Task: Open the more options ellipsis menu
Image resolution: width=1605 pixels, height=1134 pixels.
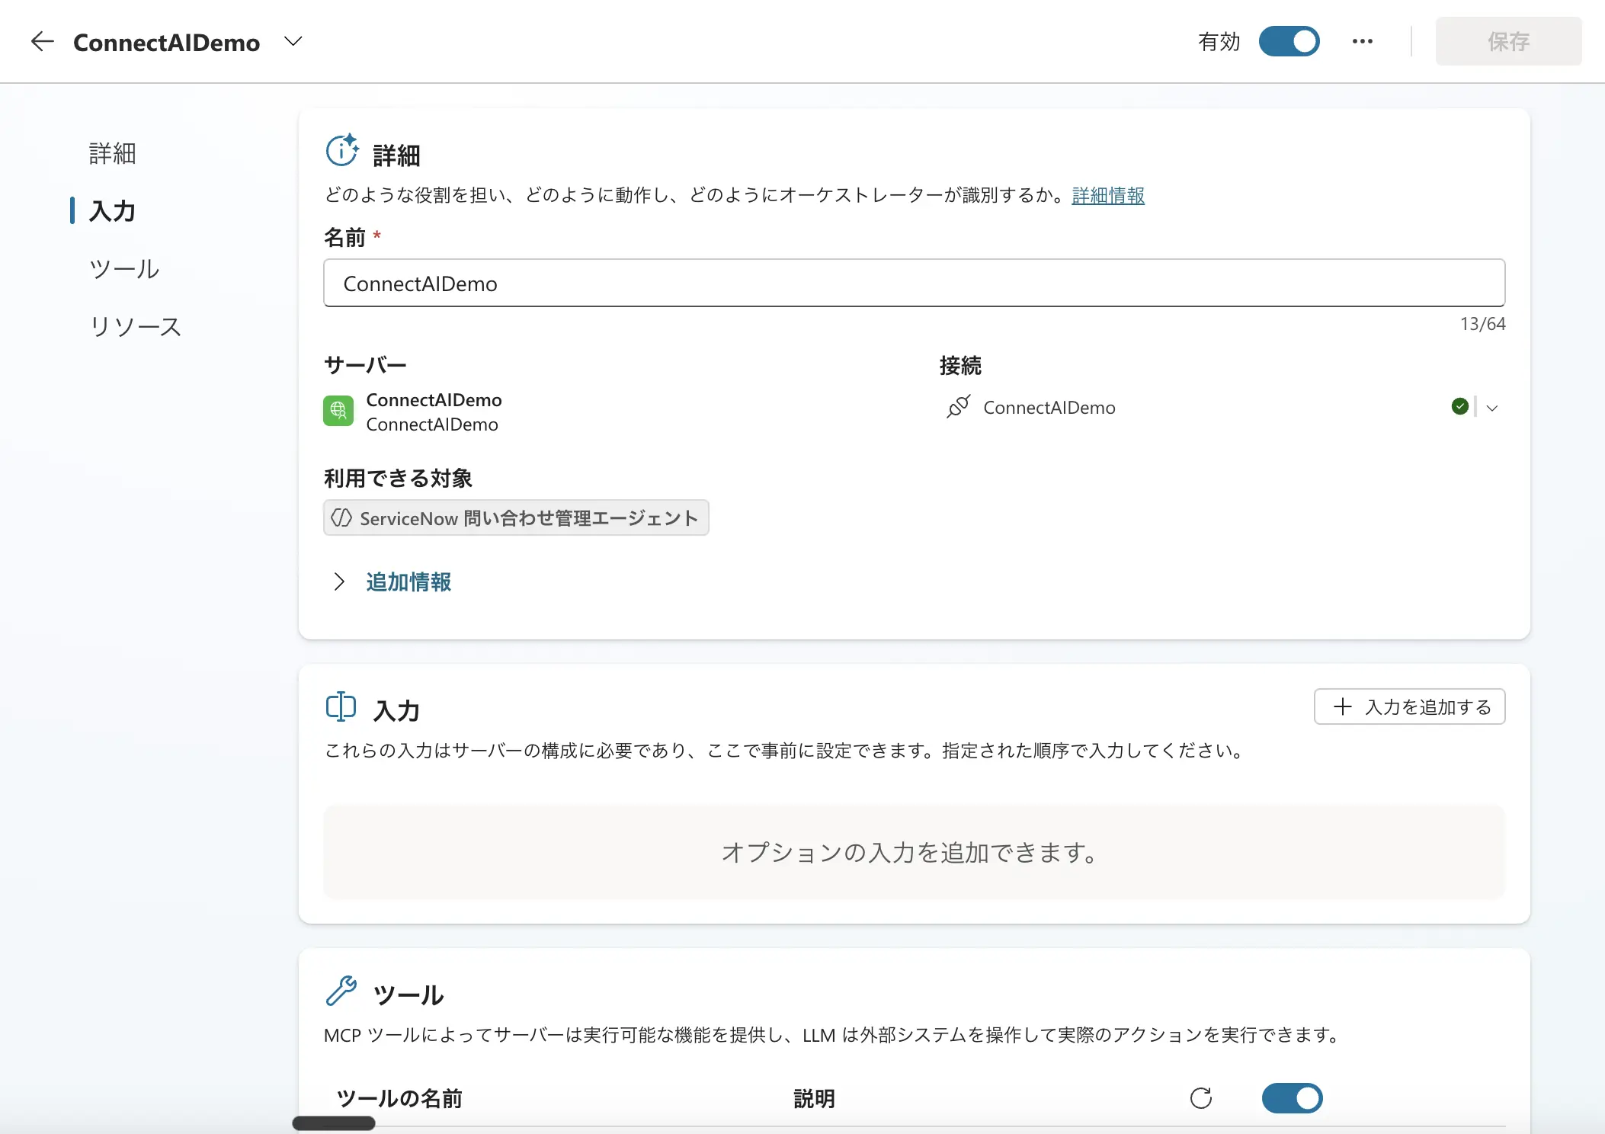Action: pyautogui.click(x=1363, y=42)
